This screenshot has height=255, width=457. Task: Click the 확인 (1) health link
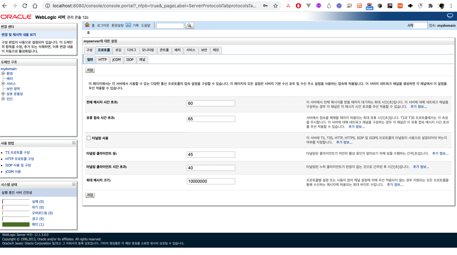tap(38, 224)
